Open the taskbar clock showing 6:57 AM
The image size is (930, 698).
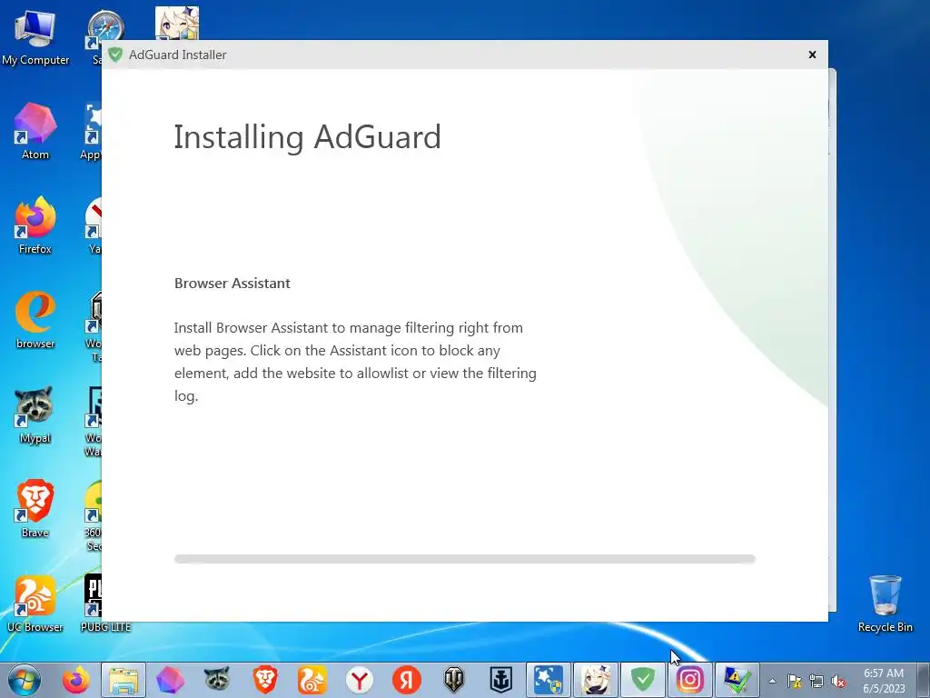pos(884,680)
